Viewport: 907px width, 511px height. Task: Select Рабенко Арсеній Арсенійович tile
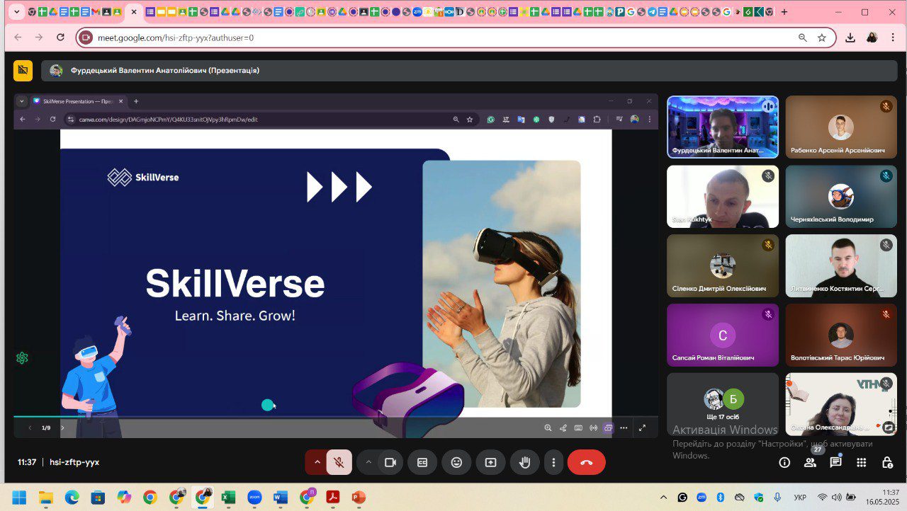tap(841, 127)
